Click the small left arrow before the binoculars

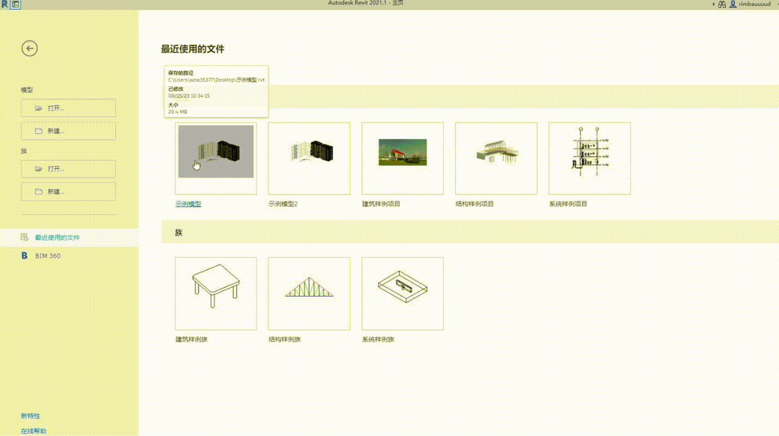pos(713,4)
